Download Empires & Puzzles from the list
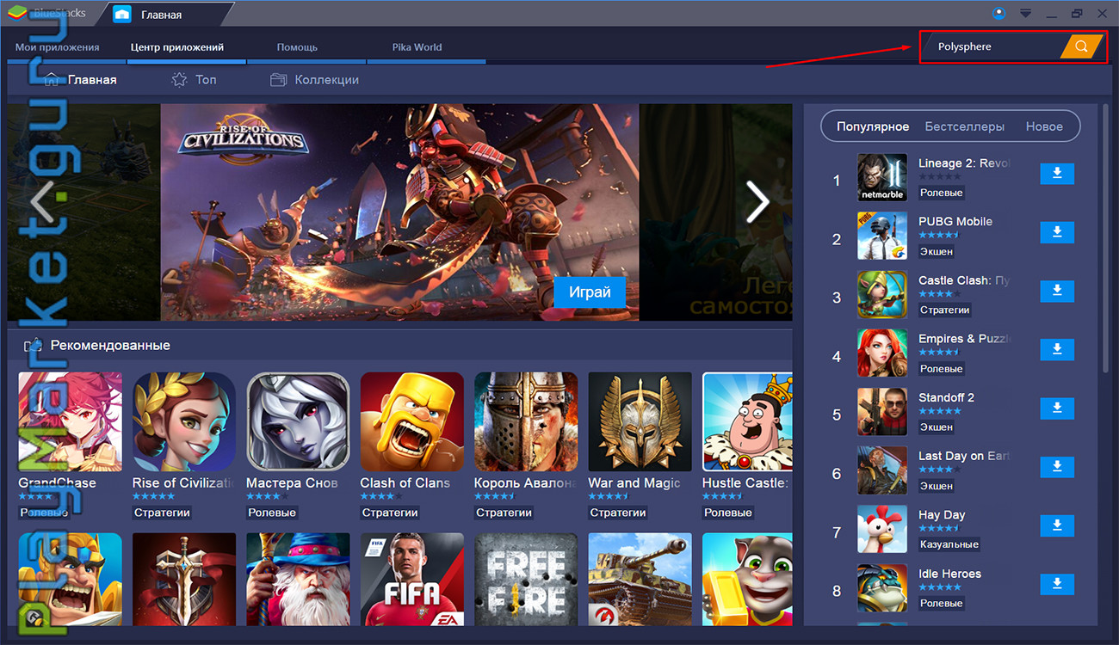Image resolution: width=1119 pixels, height=645 pixels. pos(1057,349)
